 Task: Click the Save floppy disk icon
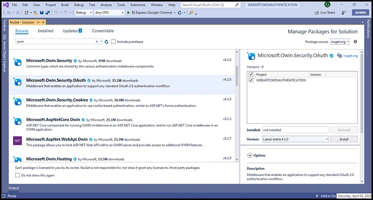[41, 12]
